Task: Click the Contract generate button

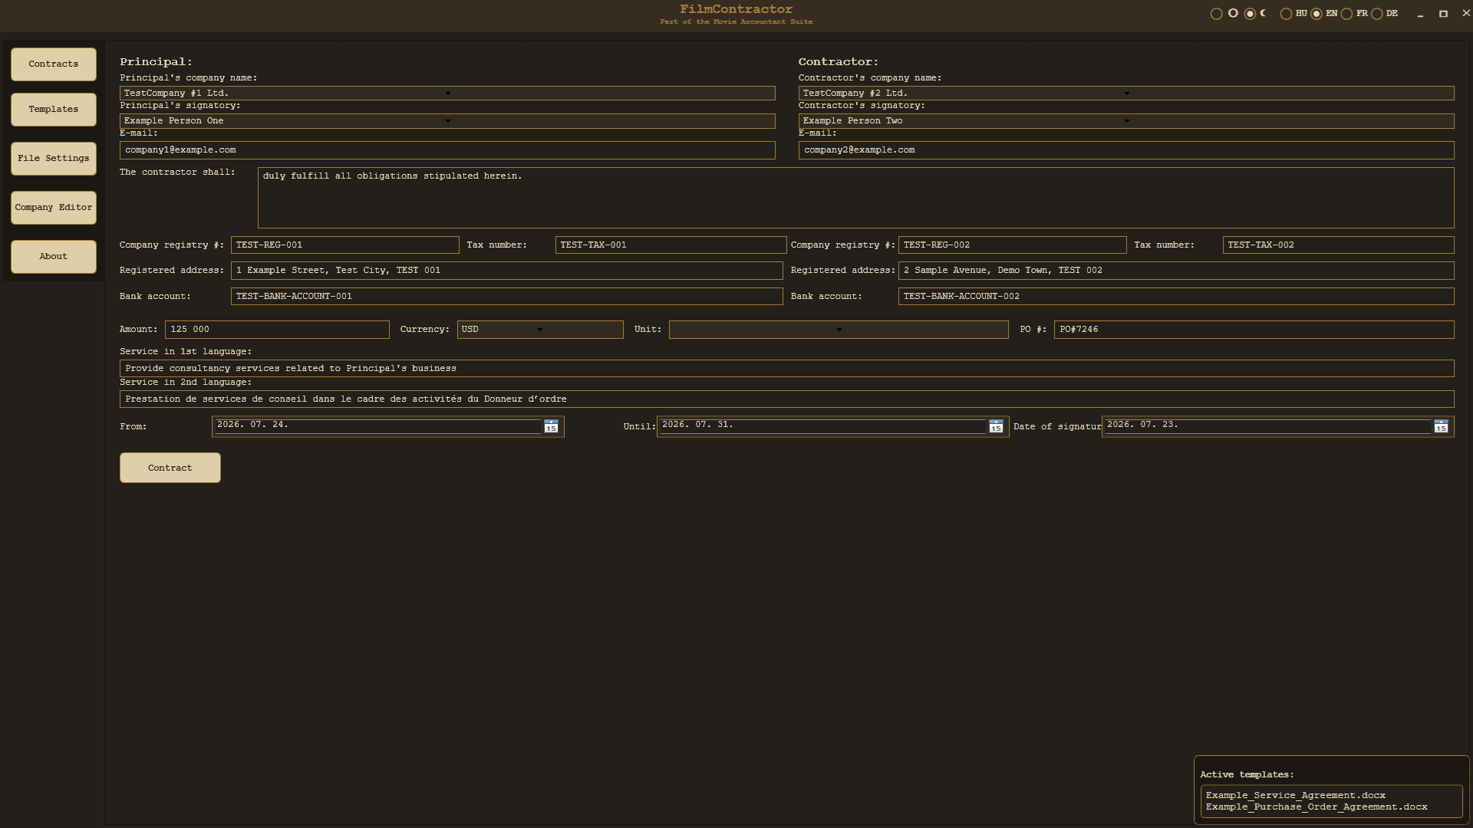Action: coord(170,468)
